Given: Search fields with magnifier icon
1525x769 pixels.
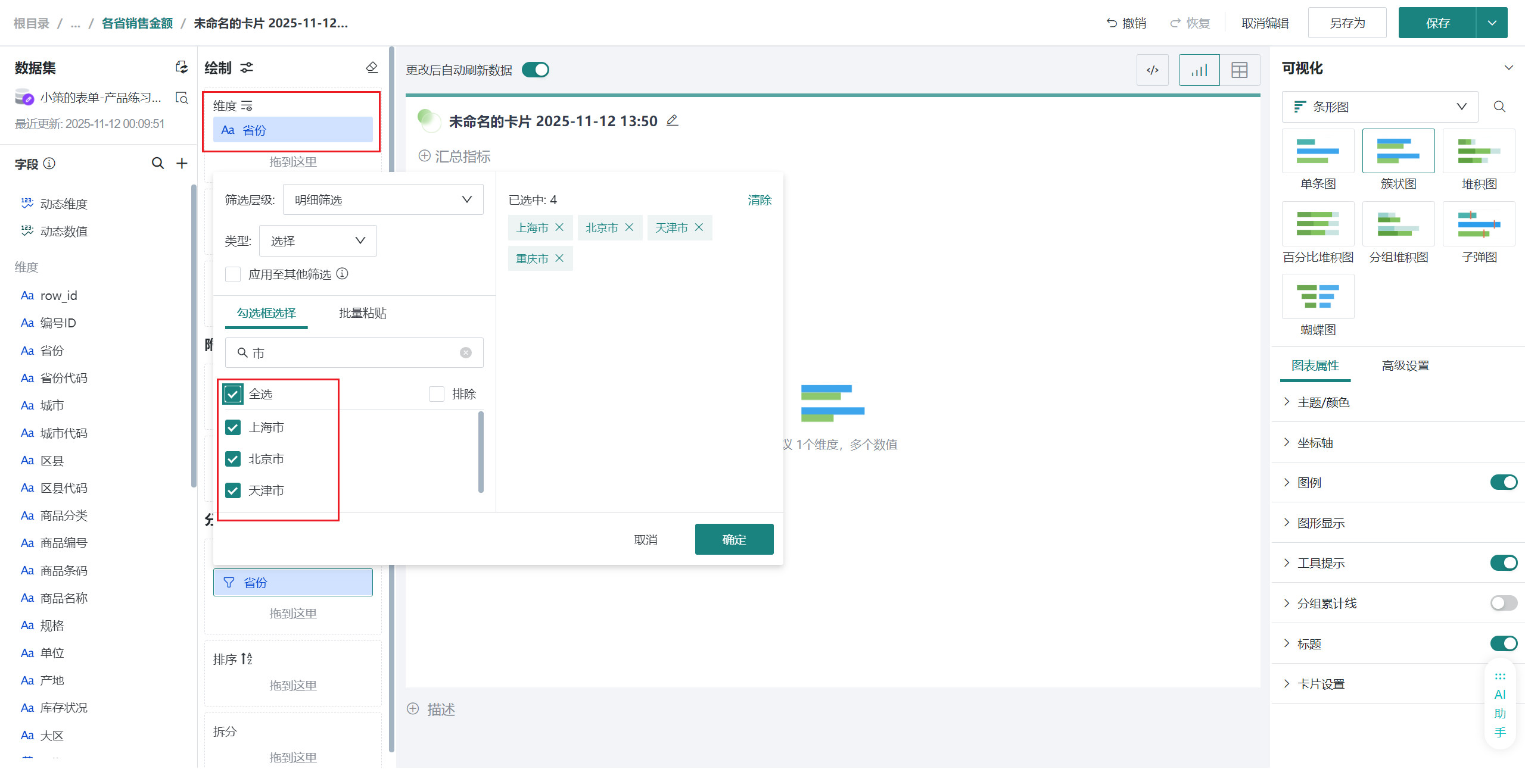Looking at the screenshot, I should (x=157, y=163).
